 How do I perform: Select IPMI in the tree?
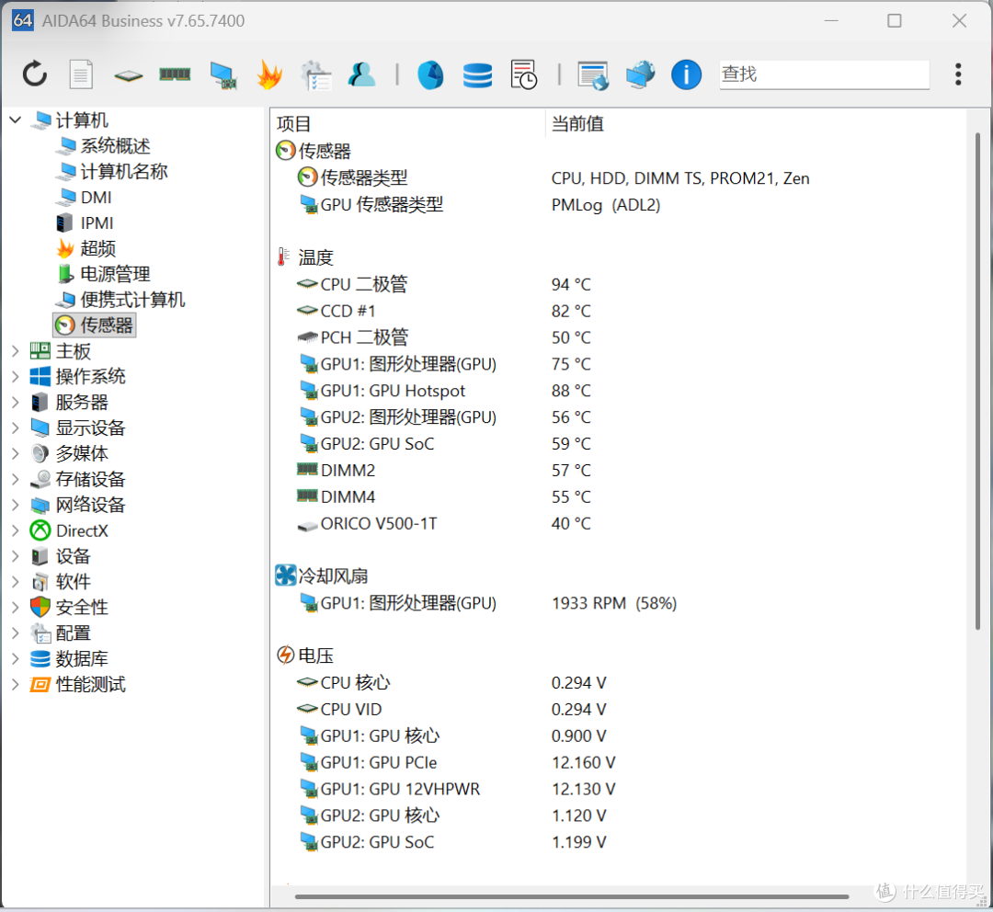85,222
